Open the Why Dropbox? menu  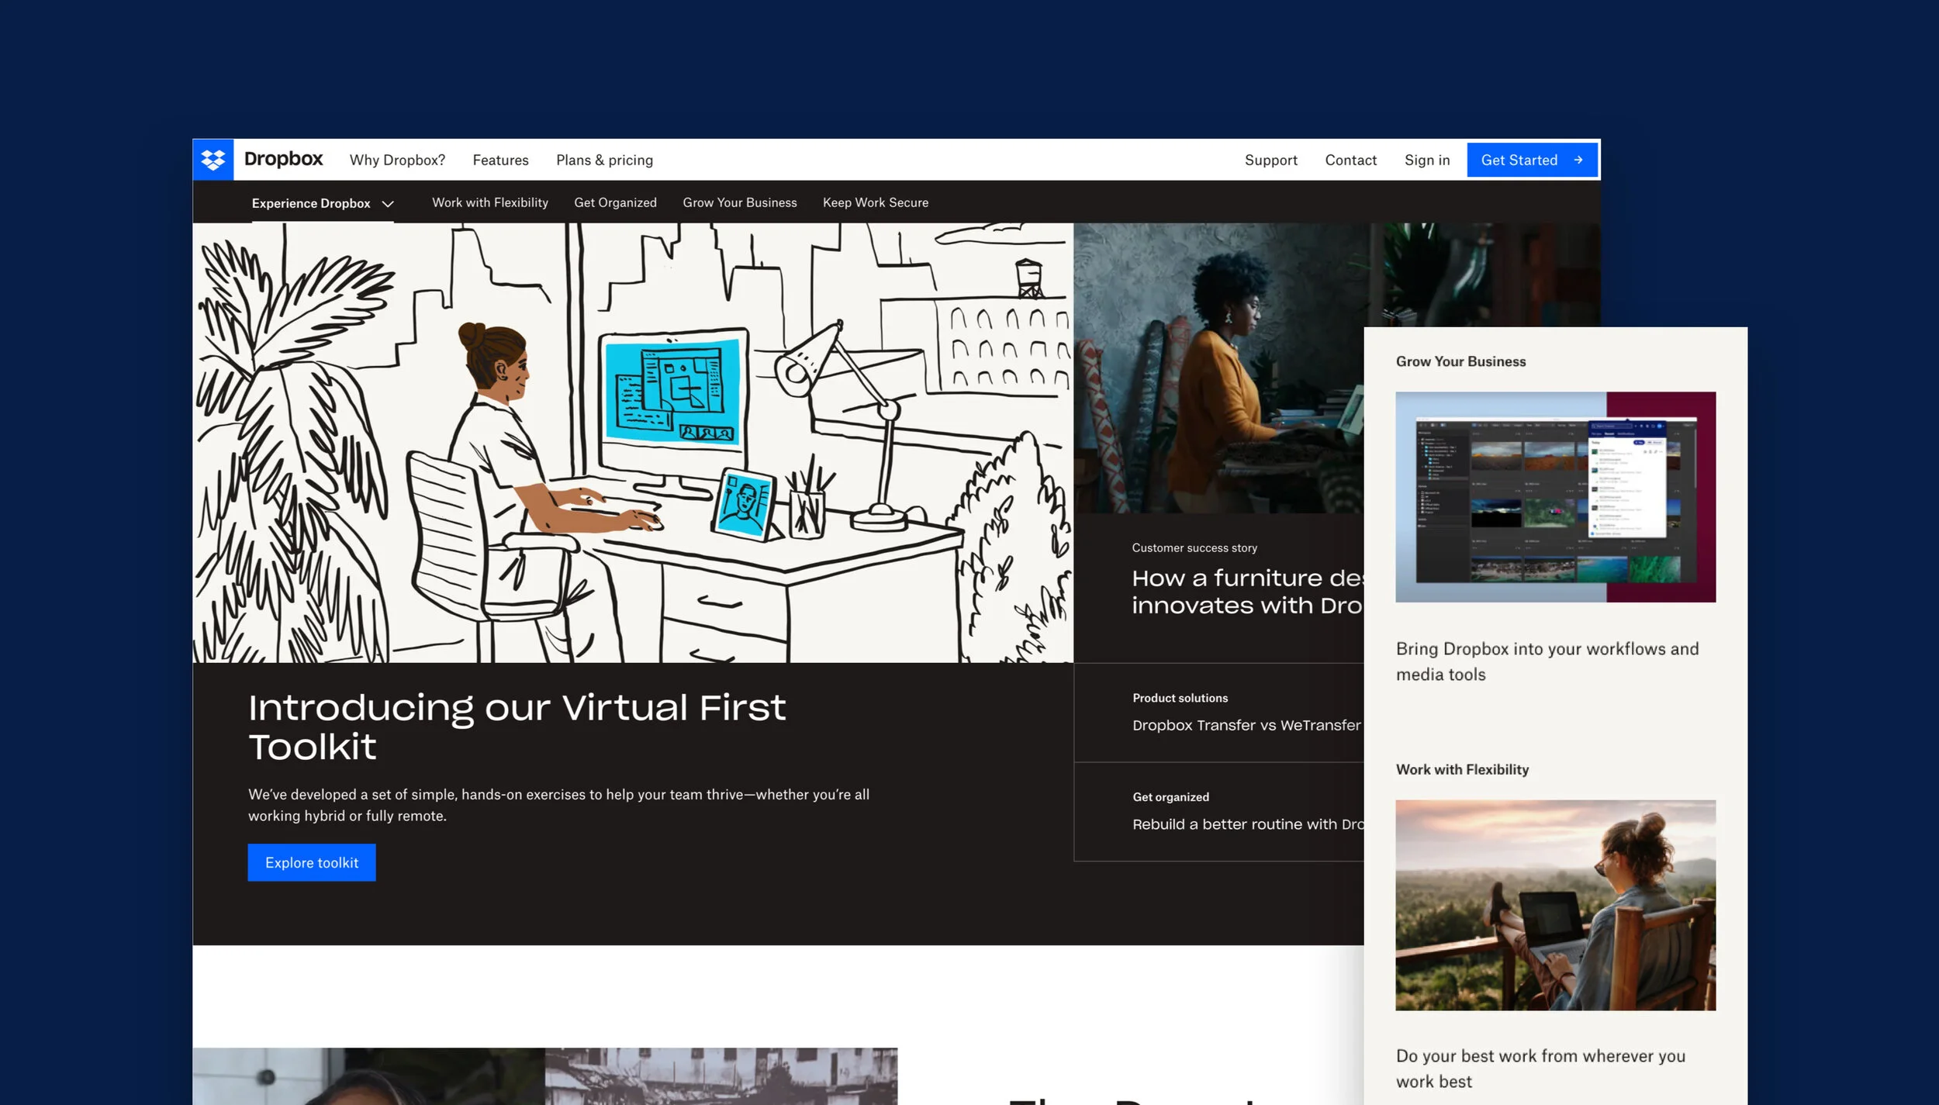(397, 160)
